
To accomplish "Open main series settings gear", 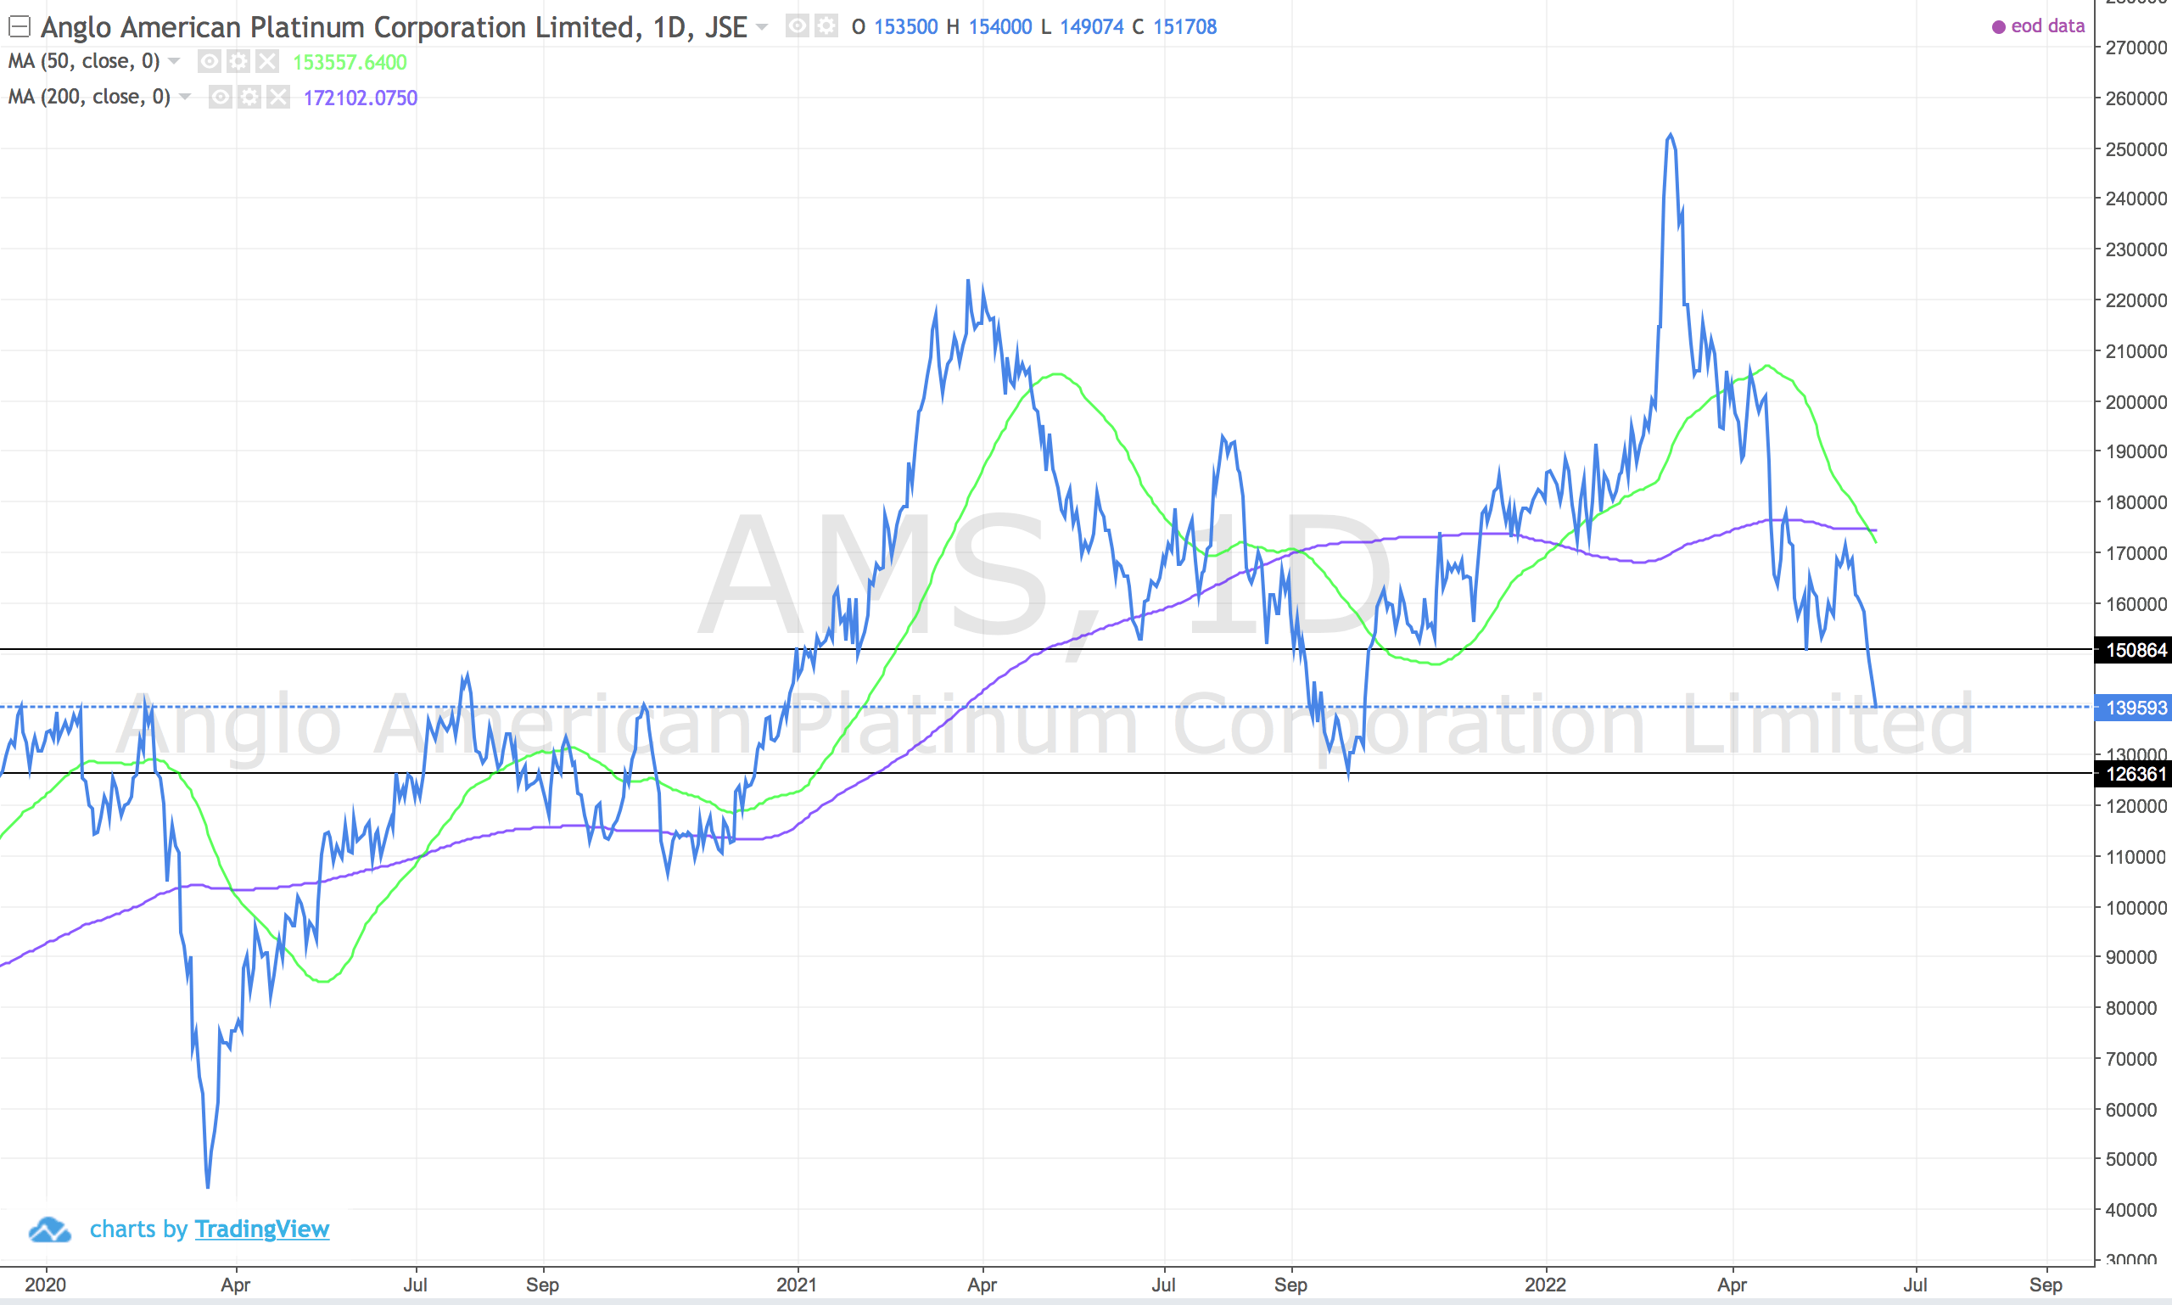I will click(826, 26).
